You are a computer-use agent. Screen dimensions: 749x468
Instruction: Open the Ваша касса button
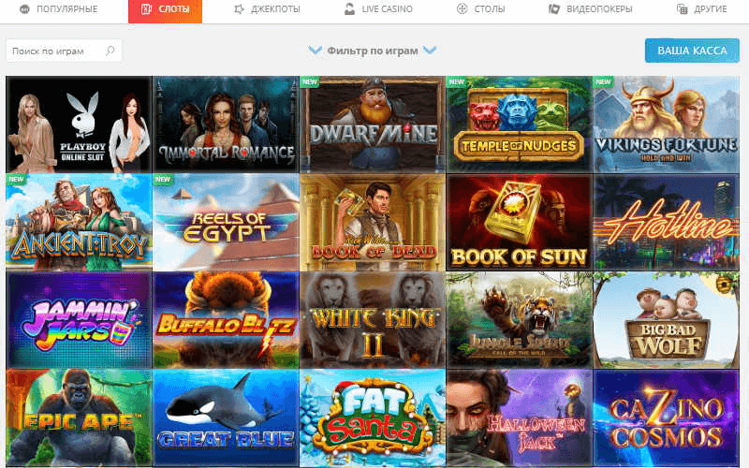tap(692, 51)
